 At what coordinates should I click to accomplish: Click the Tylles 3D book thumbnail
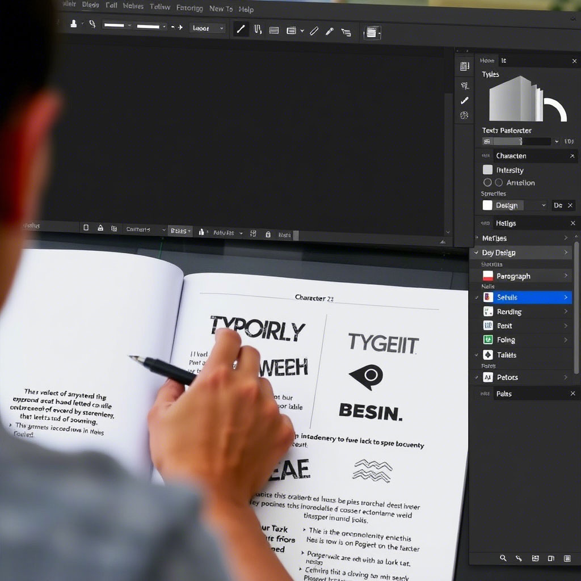pyautogui.click(x=527, y=99)
